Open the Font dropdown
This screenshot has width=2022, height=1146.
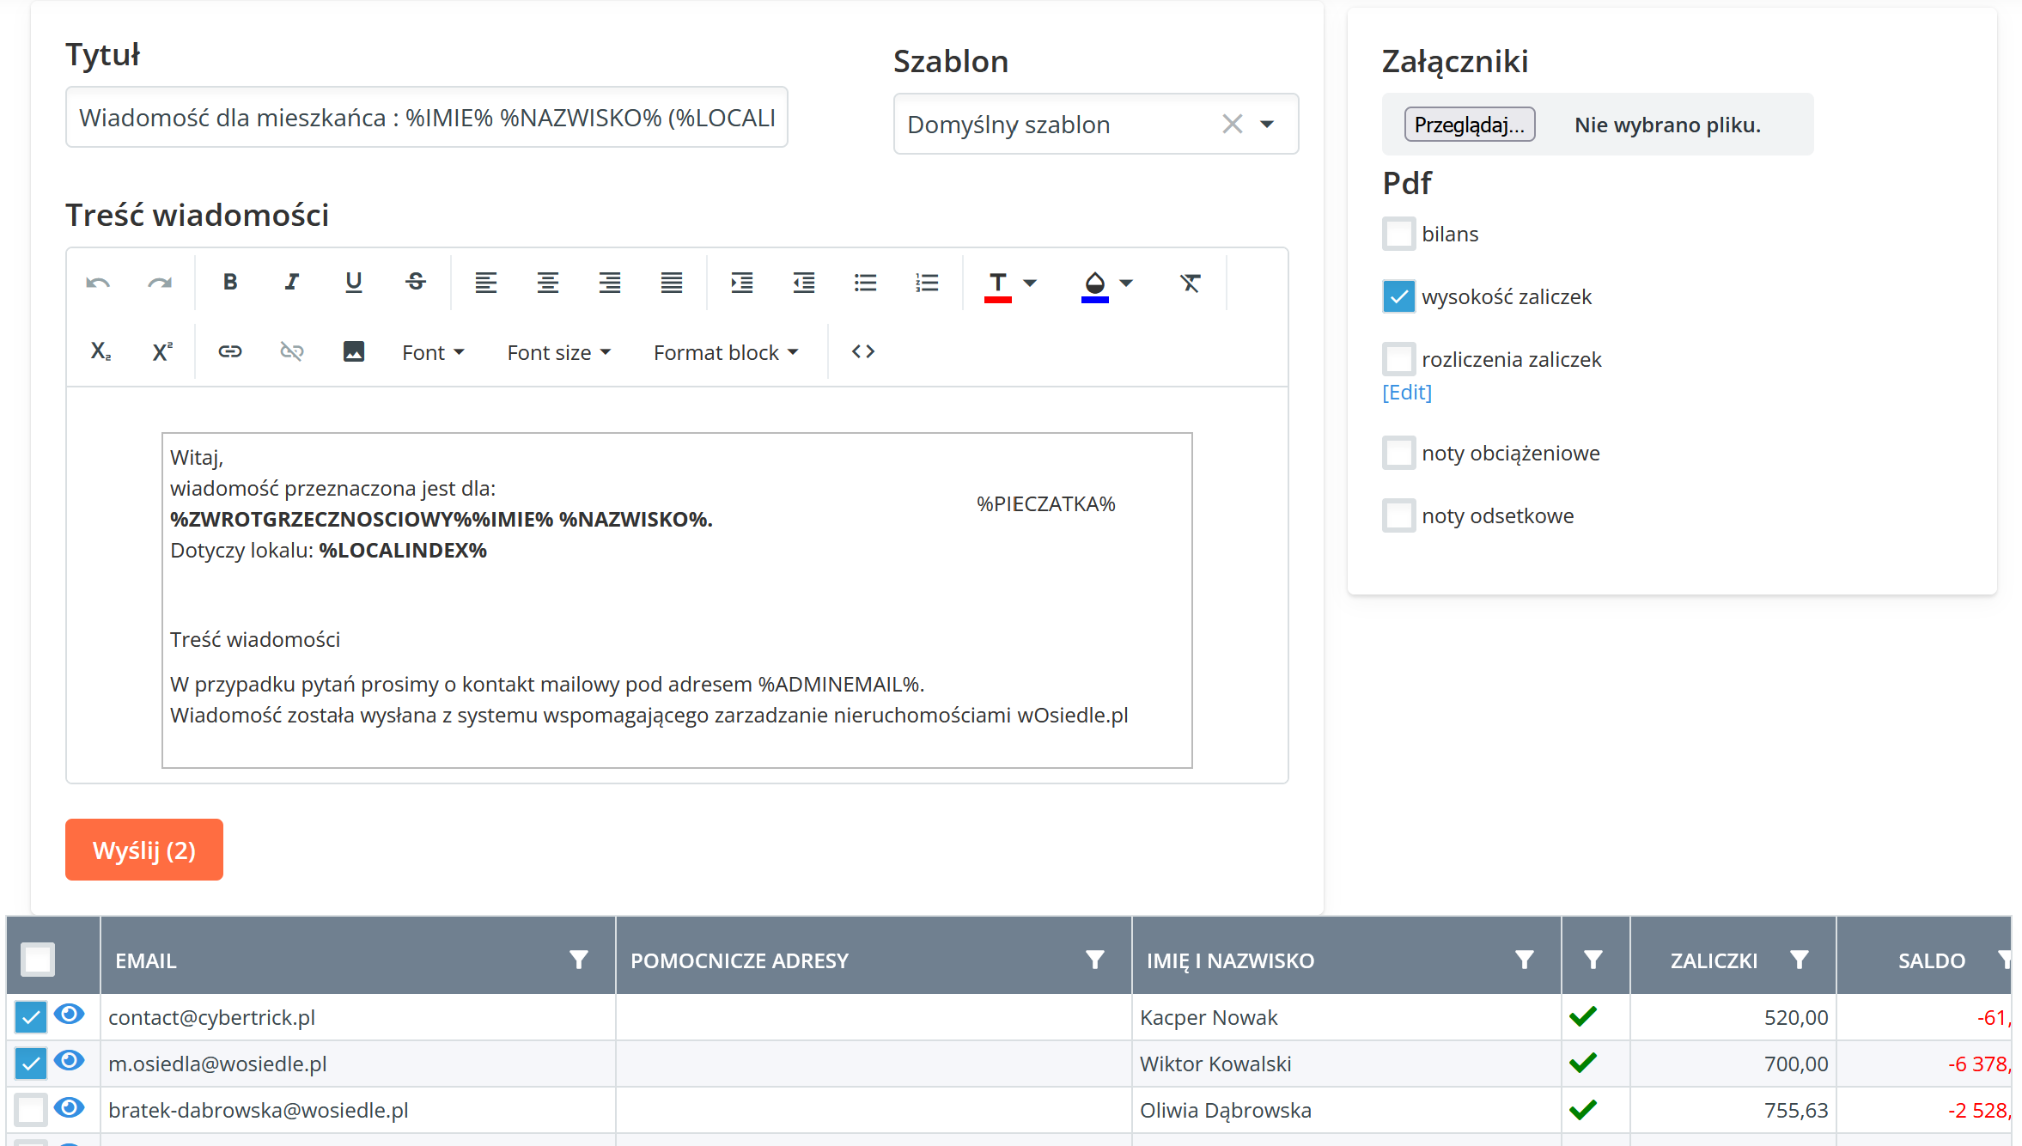(x=433, y=352)
